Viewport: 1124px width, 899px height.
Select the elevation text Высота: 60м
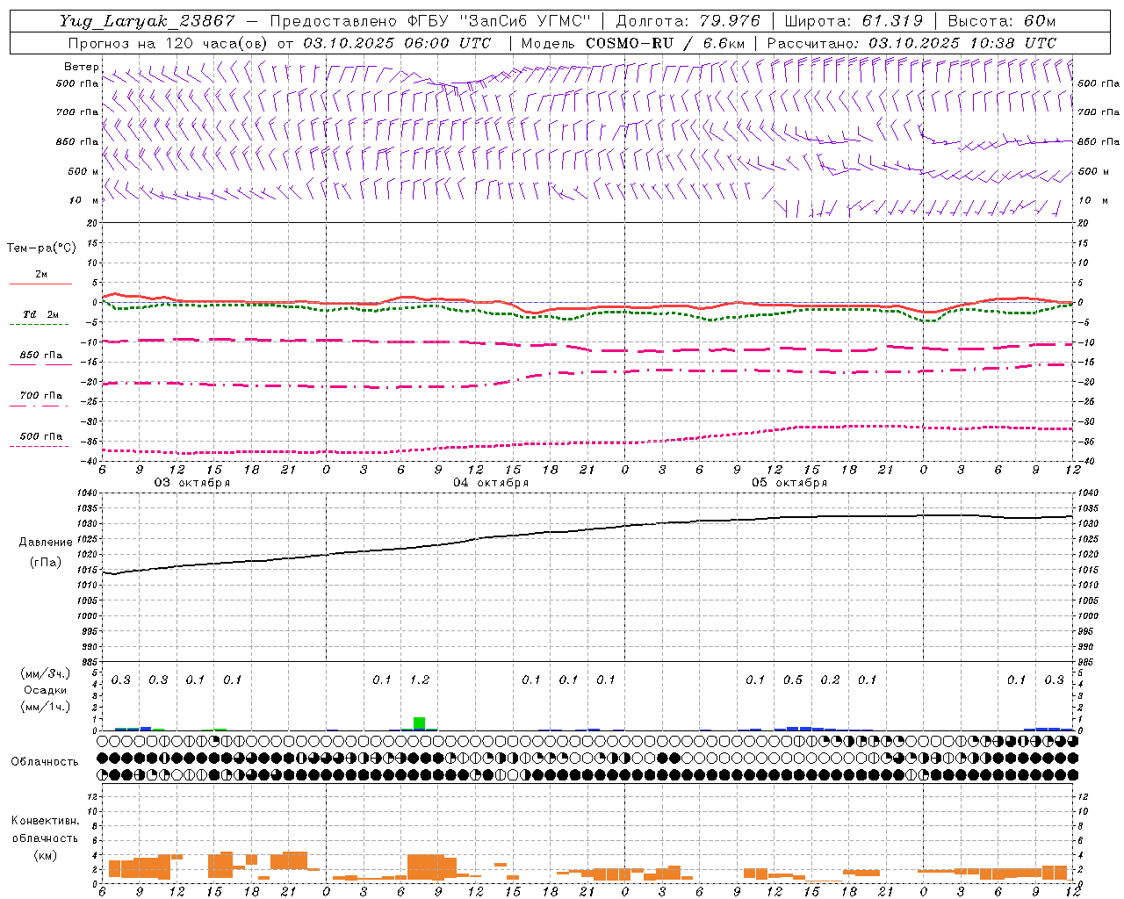tap(1002, 21)
